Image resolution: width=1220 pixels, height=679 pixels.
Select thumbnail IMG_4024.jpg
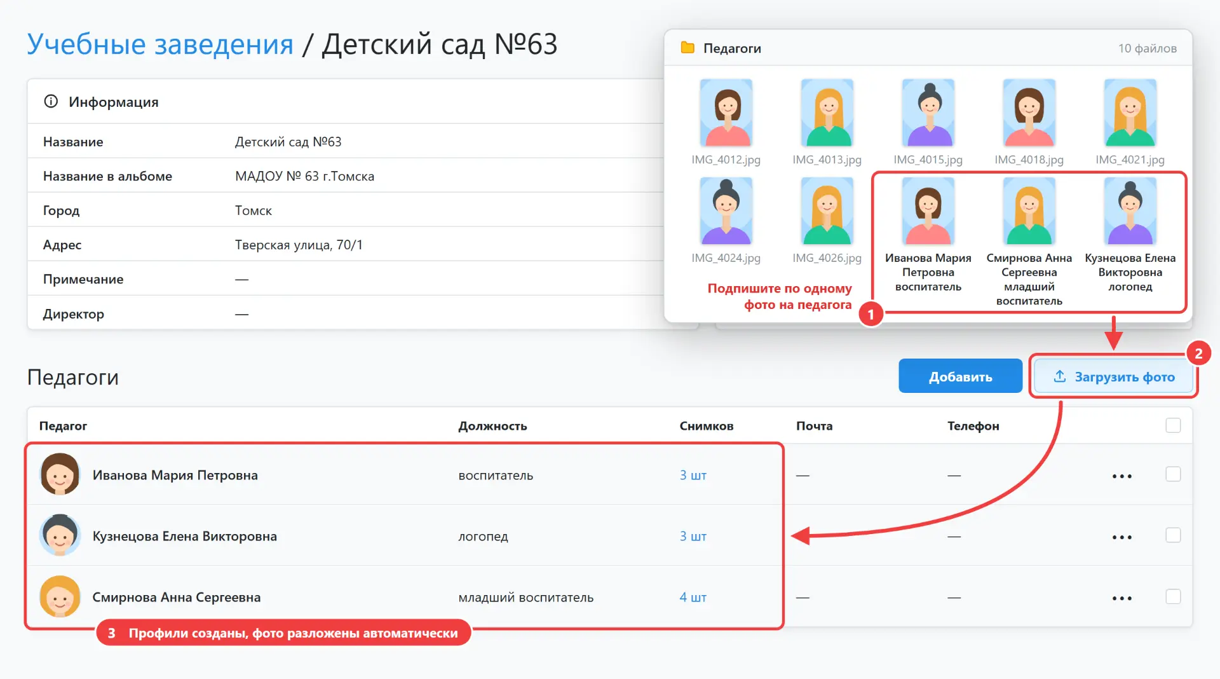click(x=726, y=211)
